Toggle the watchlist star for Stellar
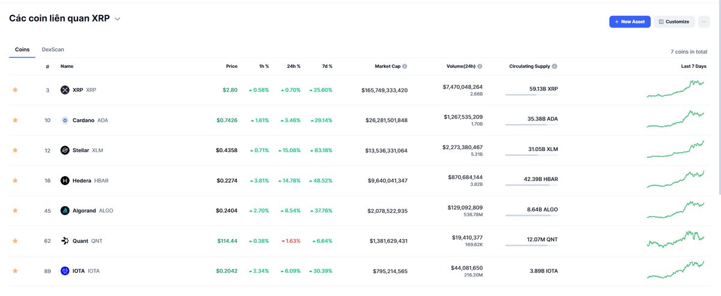Screen dimensions: 721x296 pyautogui.click(x=15, y=150)
